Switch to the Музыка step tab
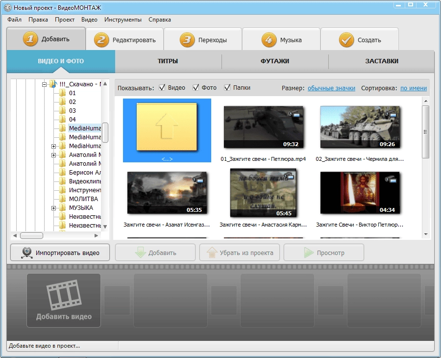 tap(281, 40)
